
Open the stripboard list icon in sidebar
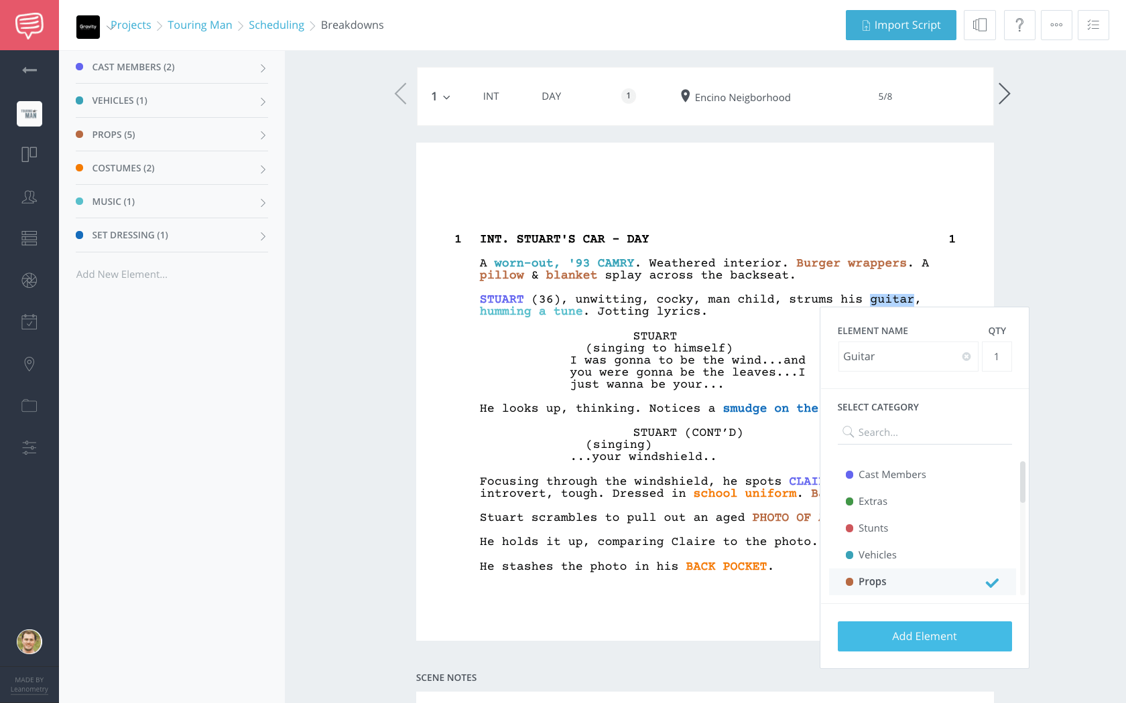point(29,238)
